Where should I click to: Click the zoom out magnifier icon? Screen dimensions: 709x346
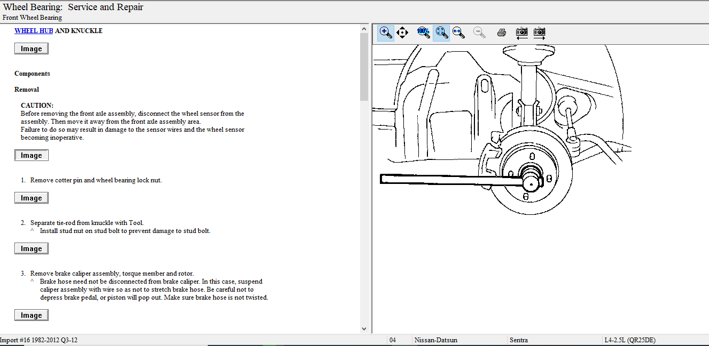[479, 33]
